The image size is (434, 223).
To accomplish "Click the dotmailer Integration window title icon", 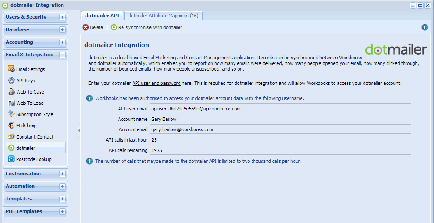I will click(x=5, y=5).
